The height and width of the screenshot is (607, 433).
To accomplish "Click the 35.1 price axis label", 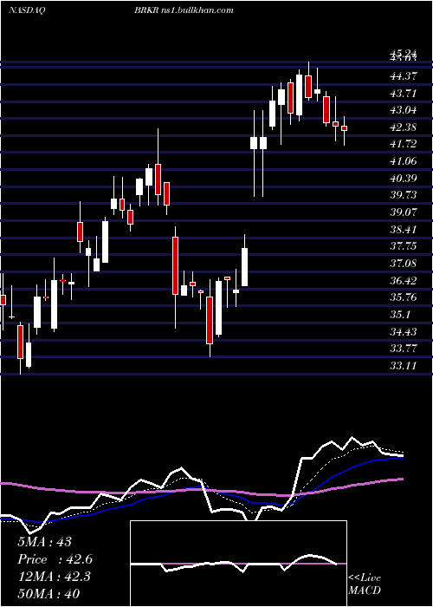I will [x=400, y=314].
